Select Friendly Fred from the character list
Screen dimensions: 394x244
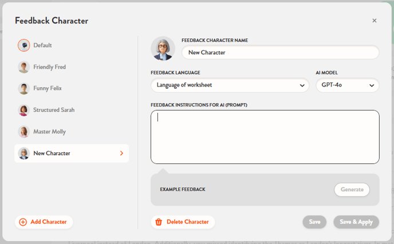[50, 67]
